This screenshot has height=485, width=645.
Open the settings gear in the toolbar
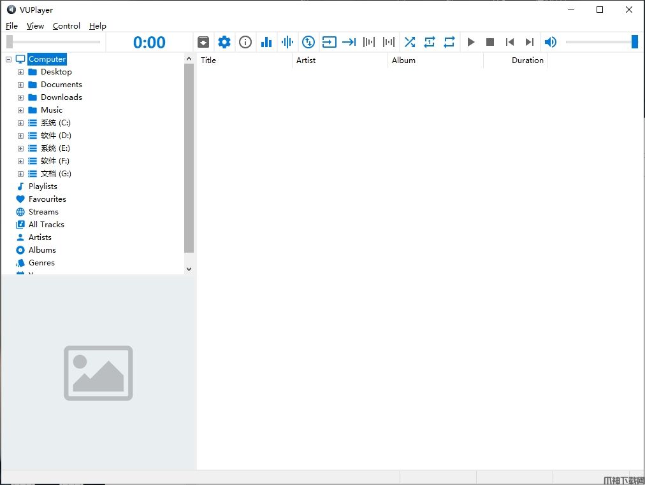click(224, 42)
